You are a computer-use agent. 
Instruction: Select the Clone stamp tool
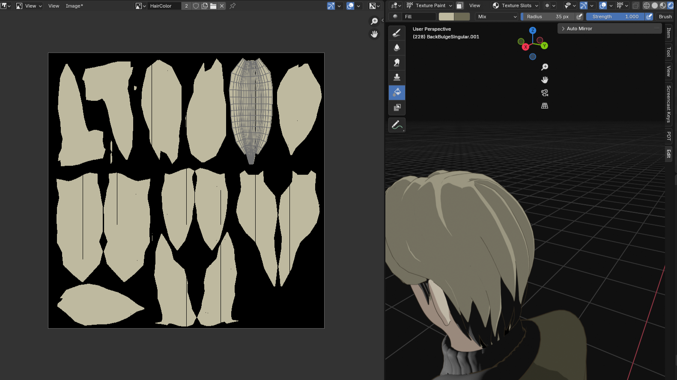(x=397, y=77)
